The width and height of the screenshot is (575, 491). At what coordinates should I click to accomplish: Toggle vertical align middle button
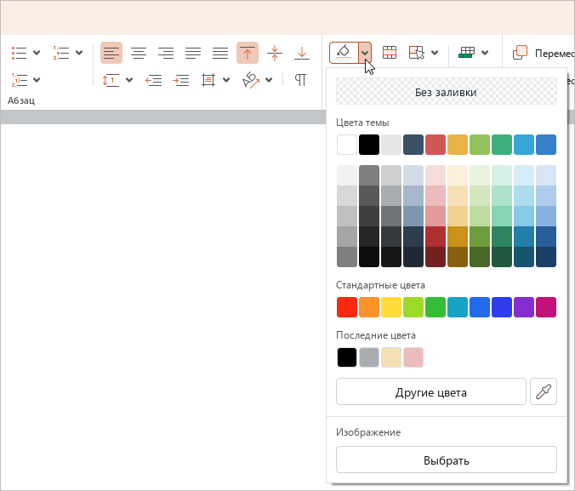pyautogui.click(x=275, y=53)
